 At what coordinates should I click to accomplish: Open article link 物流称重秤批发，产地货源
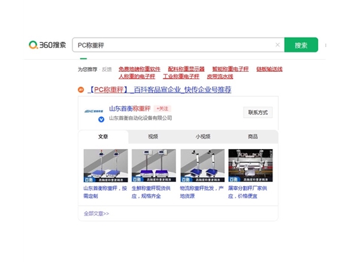tap(202, 192)
